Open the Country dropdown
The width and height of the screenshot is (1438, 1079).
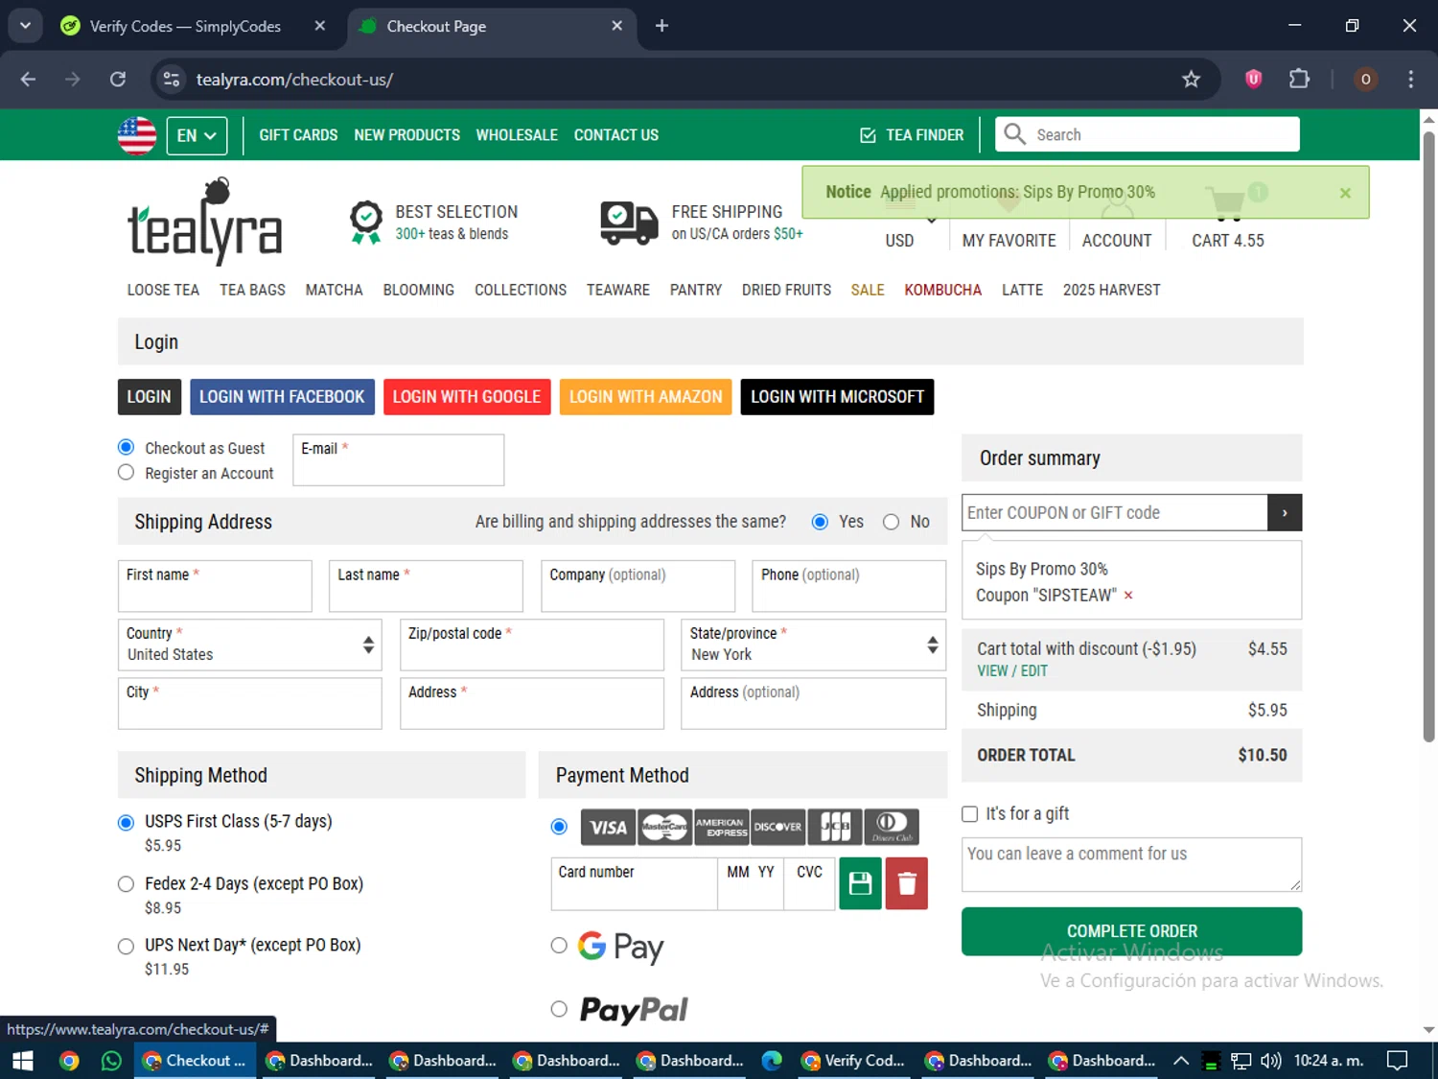click(249, 645)
